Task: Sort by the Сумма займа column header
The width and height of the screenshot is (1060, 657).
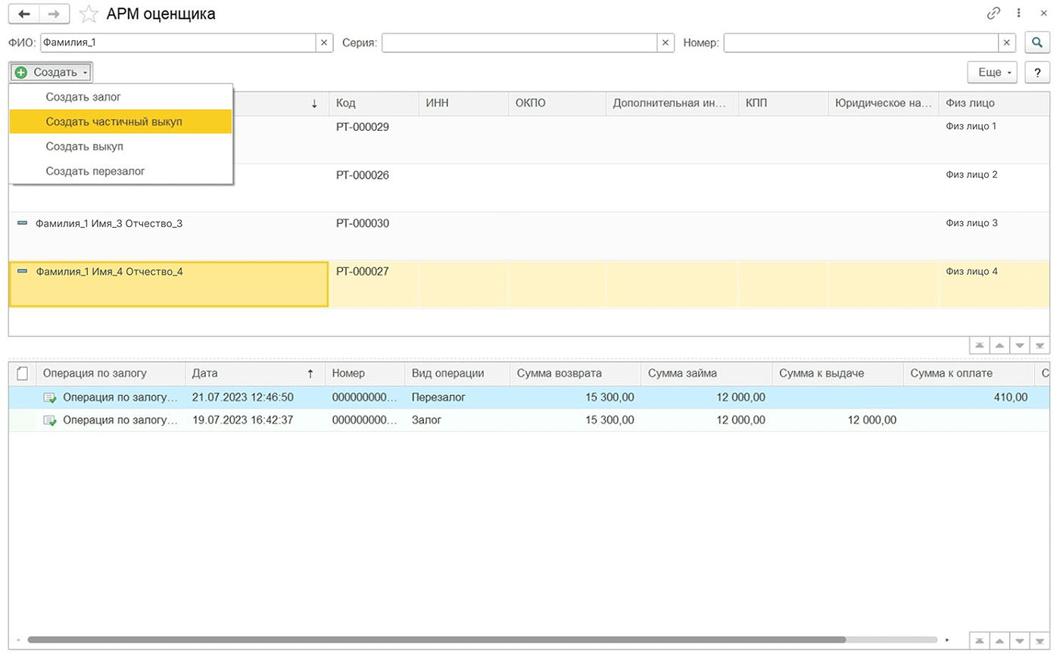Action: click(706, 373)
